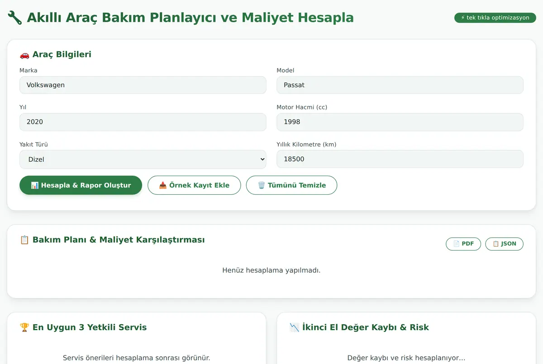
Task: Click the bar chart icon in Hesapla button
Action: 35,185
